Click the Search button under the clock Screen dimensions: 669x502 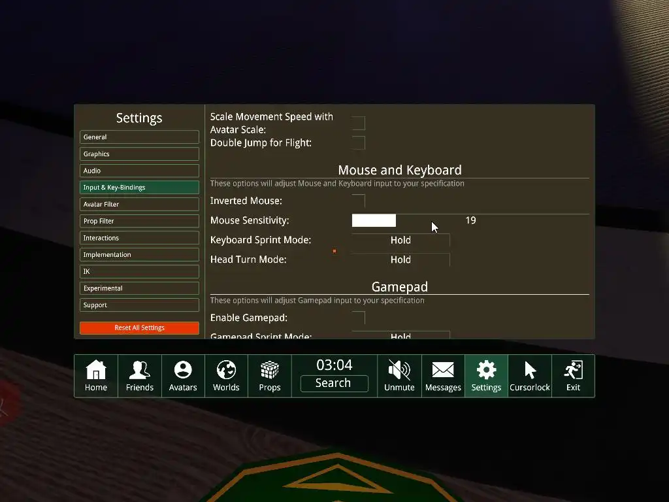[334, 383]
